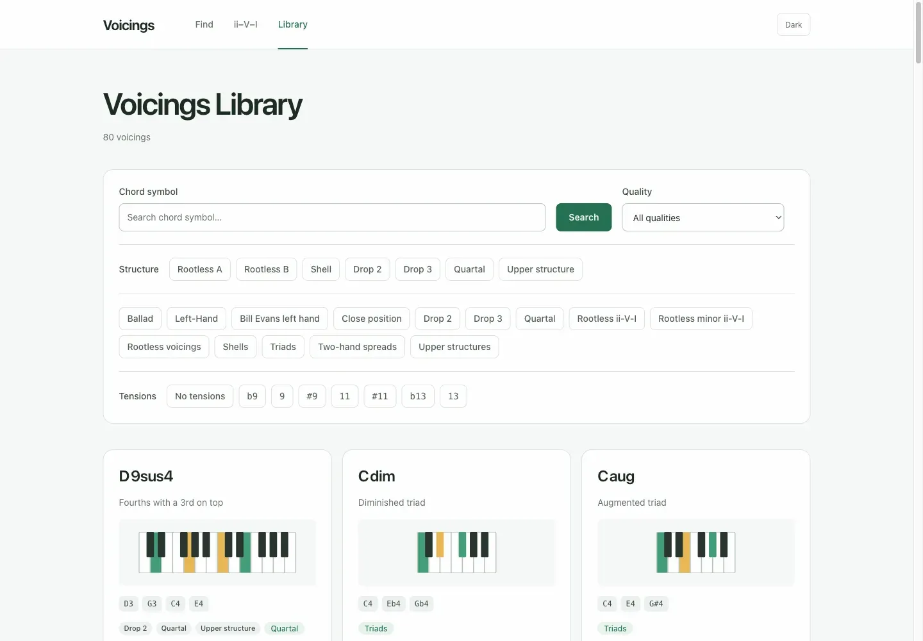Select the Rootless minor ii-V-I chip
The width and height of the screenshot is (923, 641).
[701, 319]
